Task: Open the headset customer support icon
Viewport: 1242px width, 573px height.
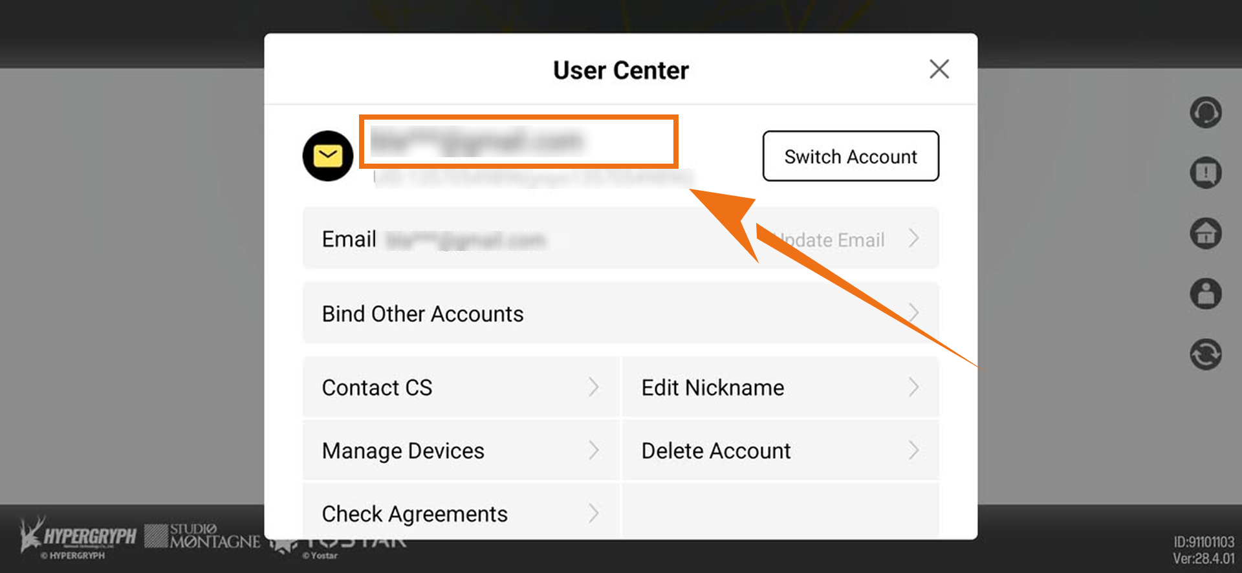Action: 1205,113
